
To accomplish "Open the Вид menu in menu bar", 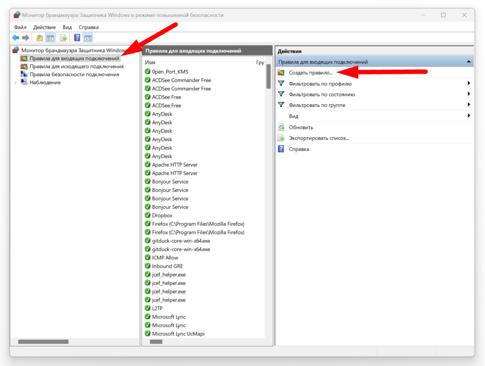I will point(67,27).
